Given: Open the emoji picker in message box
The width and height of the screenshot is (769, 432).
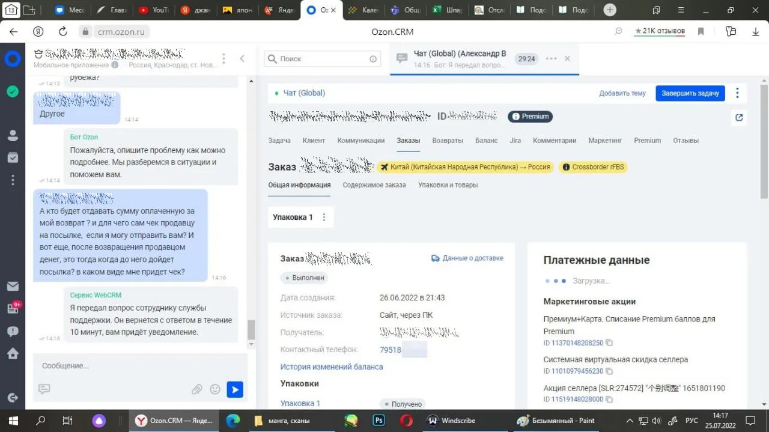Looking at the screenshot, I should click(215, 389).
